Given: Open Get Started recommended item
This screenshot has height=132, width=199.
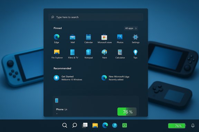Looking at the screenshot, I should (x=68, y=78).
